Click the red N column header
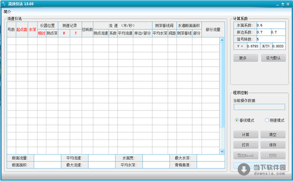This screenshot has height=181, width=293. tap(64, 33)
